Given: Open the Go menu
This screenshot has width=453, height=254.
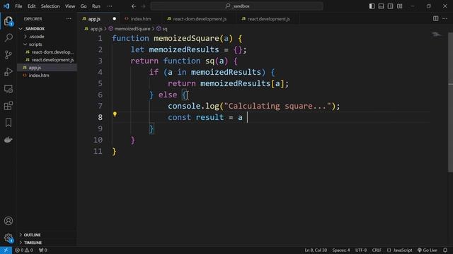Looking at the screenshot, I should (84, 6).
